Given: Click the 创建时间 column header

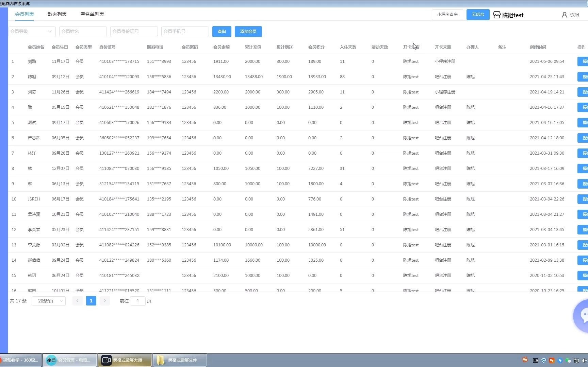Looking at the screenshot, I should (x=538, y=47).
